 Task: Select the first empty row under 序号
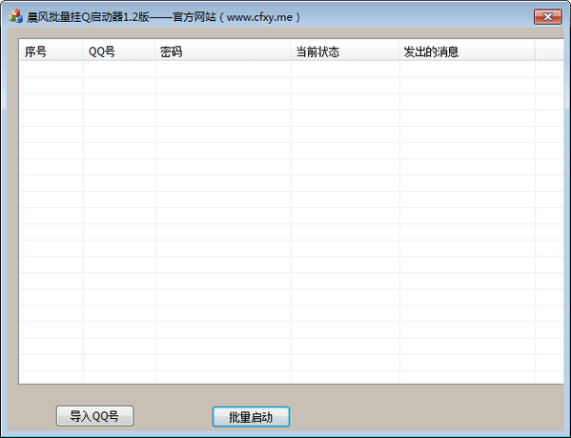[x=51, y=70]
